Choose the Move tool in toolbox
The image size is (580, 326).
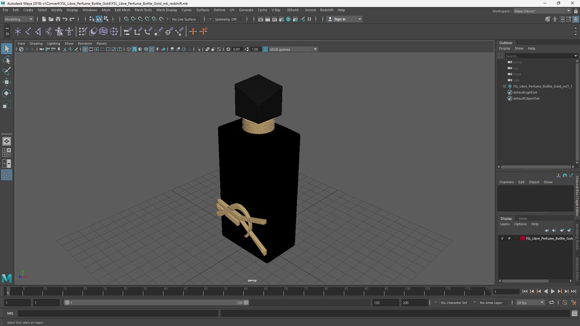(x=7, y=82)
